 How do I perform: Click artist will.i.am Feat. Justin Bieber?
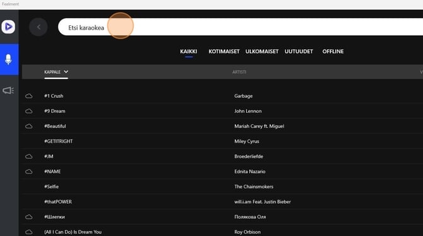pos(263,202)
